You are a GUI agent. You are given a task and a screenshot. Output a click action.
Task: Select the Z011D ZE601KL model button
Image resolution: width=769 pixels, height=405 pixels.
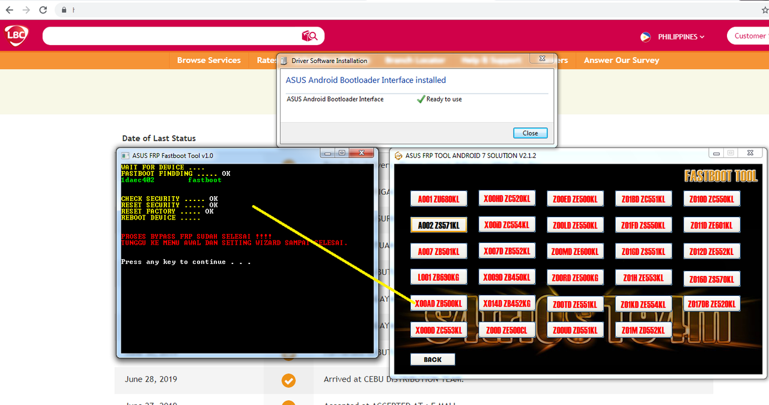(x=711, y=225)
